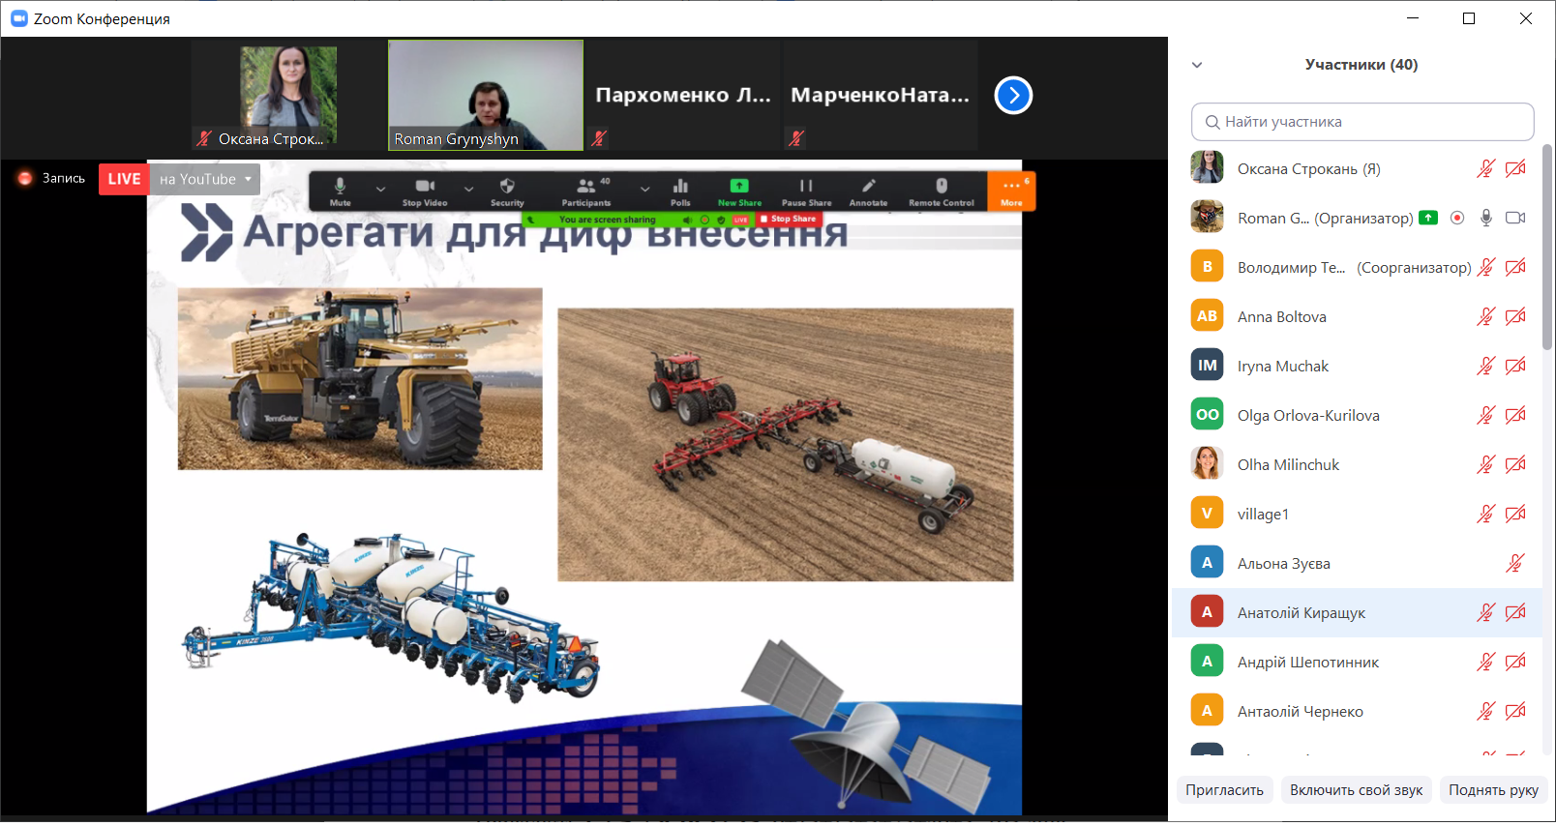Open the 'на YouTube' dropdown
The height and width of the screenshot is (826, 1556).
205,179
